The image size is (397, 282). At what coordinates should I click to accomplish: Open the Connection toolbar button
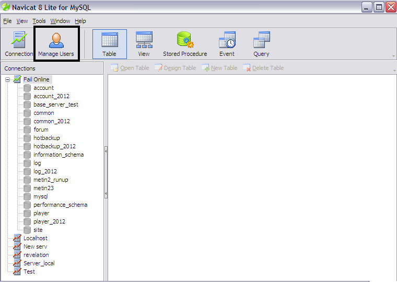click(18, 44)
